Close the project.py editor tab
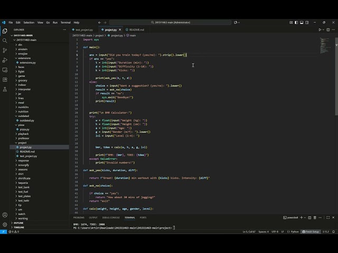Screen dimensions: 338x253 click(x=120, y=30)
